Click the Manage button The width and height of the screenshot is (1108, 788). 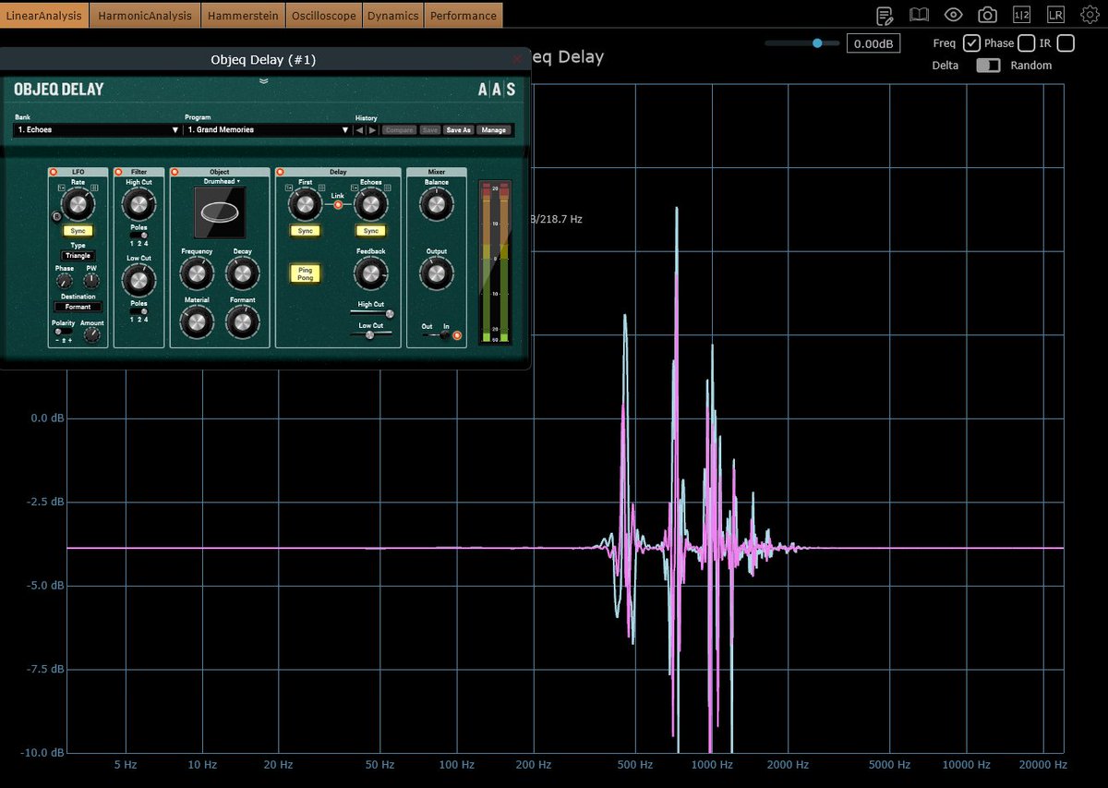pyautogui.click(x=494, y=130)
